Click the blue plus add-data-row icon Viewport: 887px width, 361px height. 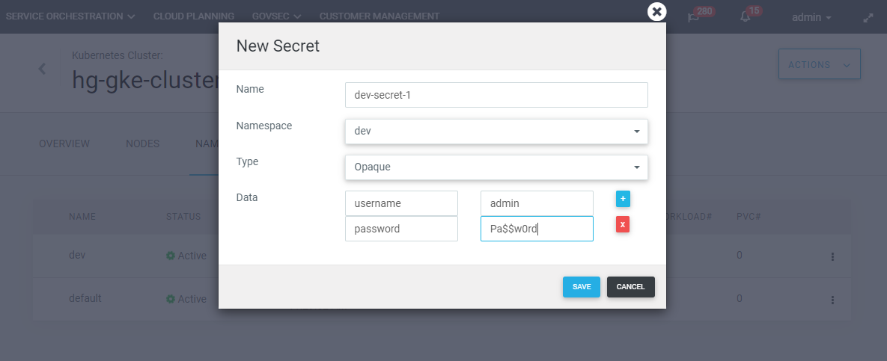click(x=623, y=198)
